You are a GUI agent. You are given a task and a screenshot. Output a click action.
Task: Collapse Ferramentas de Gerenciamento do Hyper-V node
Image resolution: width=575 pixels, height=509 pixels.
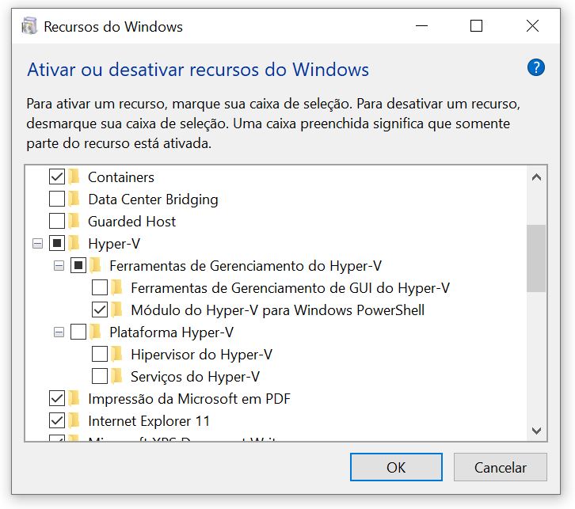pos(59,265)
